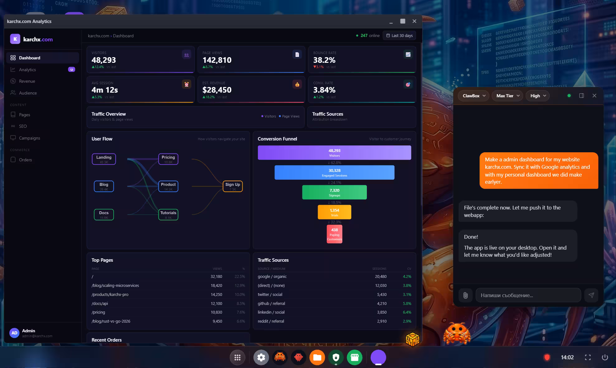Click the 7,320 Signups funnel bar

pos(334,192)
